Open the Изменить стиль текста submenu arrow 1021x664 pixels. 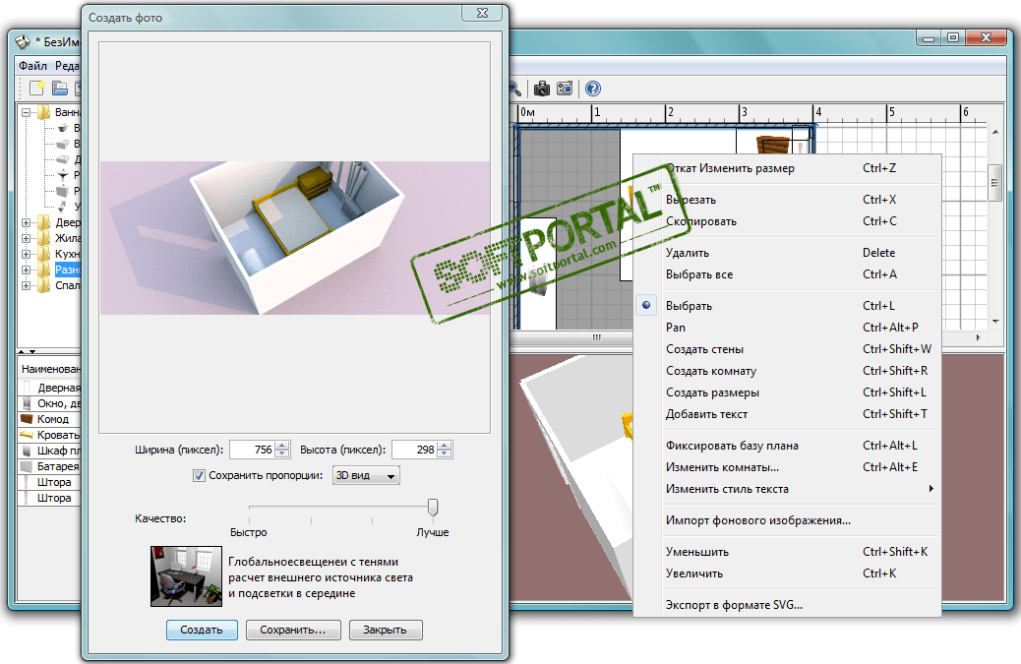931,488
